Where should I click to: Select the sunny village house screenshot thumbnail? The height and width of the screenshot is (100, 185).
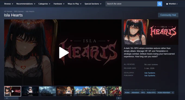pyautogui.click(x=82, y=91)
